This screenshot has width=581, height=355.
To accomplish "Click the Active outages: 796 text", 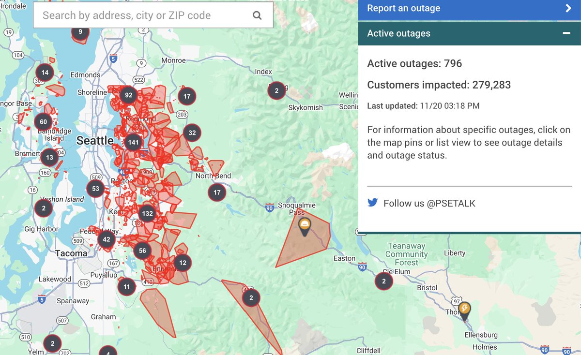I will click(414, 63).
